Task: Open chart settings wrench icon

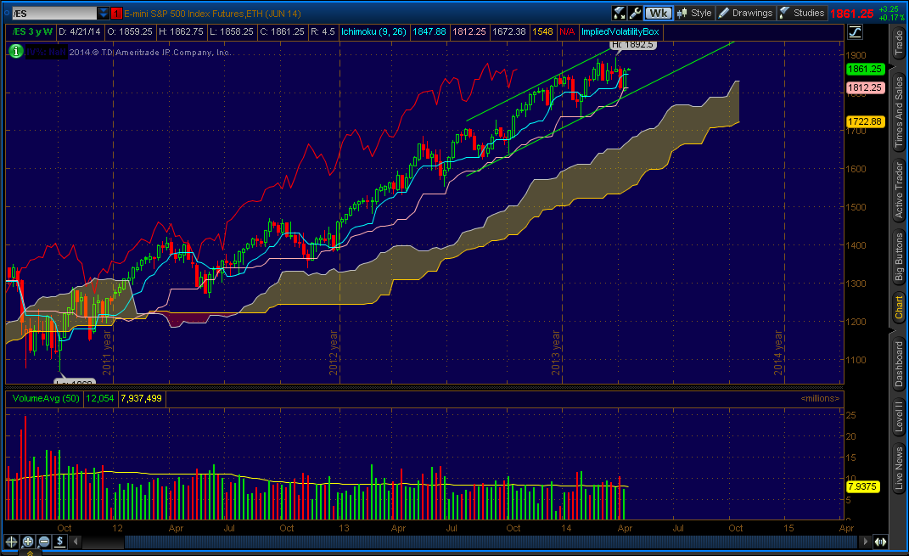Action: pos(635,13)
